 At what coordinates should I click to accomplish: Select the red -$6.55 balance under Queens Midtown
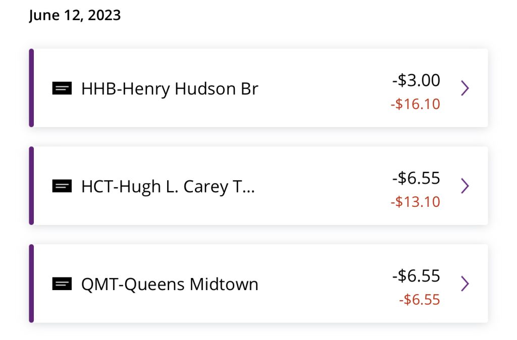[x=420, y=300]
